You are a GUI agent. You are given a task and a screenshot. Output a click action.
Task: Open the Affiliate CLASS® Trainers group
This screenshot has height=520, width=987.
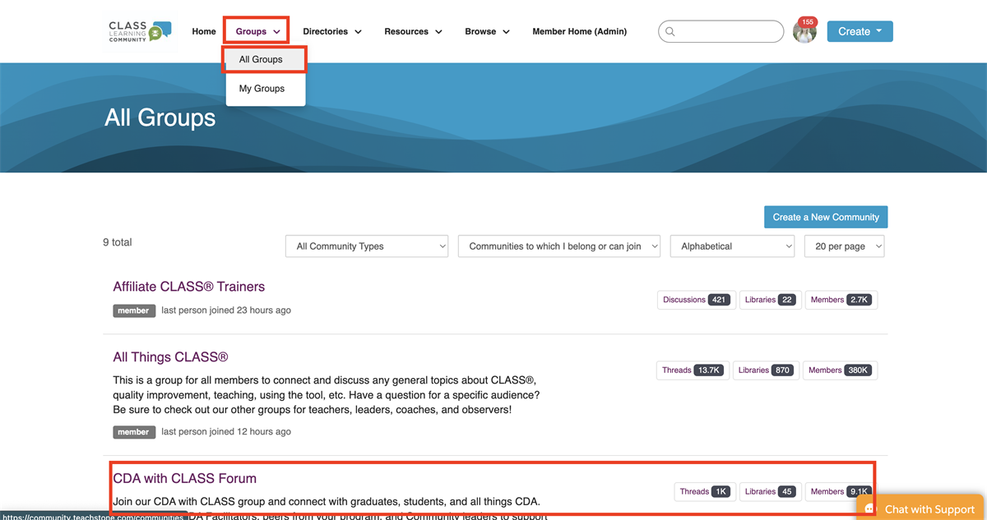[x=188, y=287]
